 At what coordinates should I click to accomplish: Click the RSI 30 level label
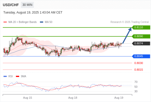(136, 91)
